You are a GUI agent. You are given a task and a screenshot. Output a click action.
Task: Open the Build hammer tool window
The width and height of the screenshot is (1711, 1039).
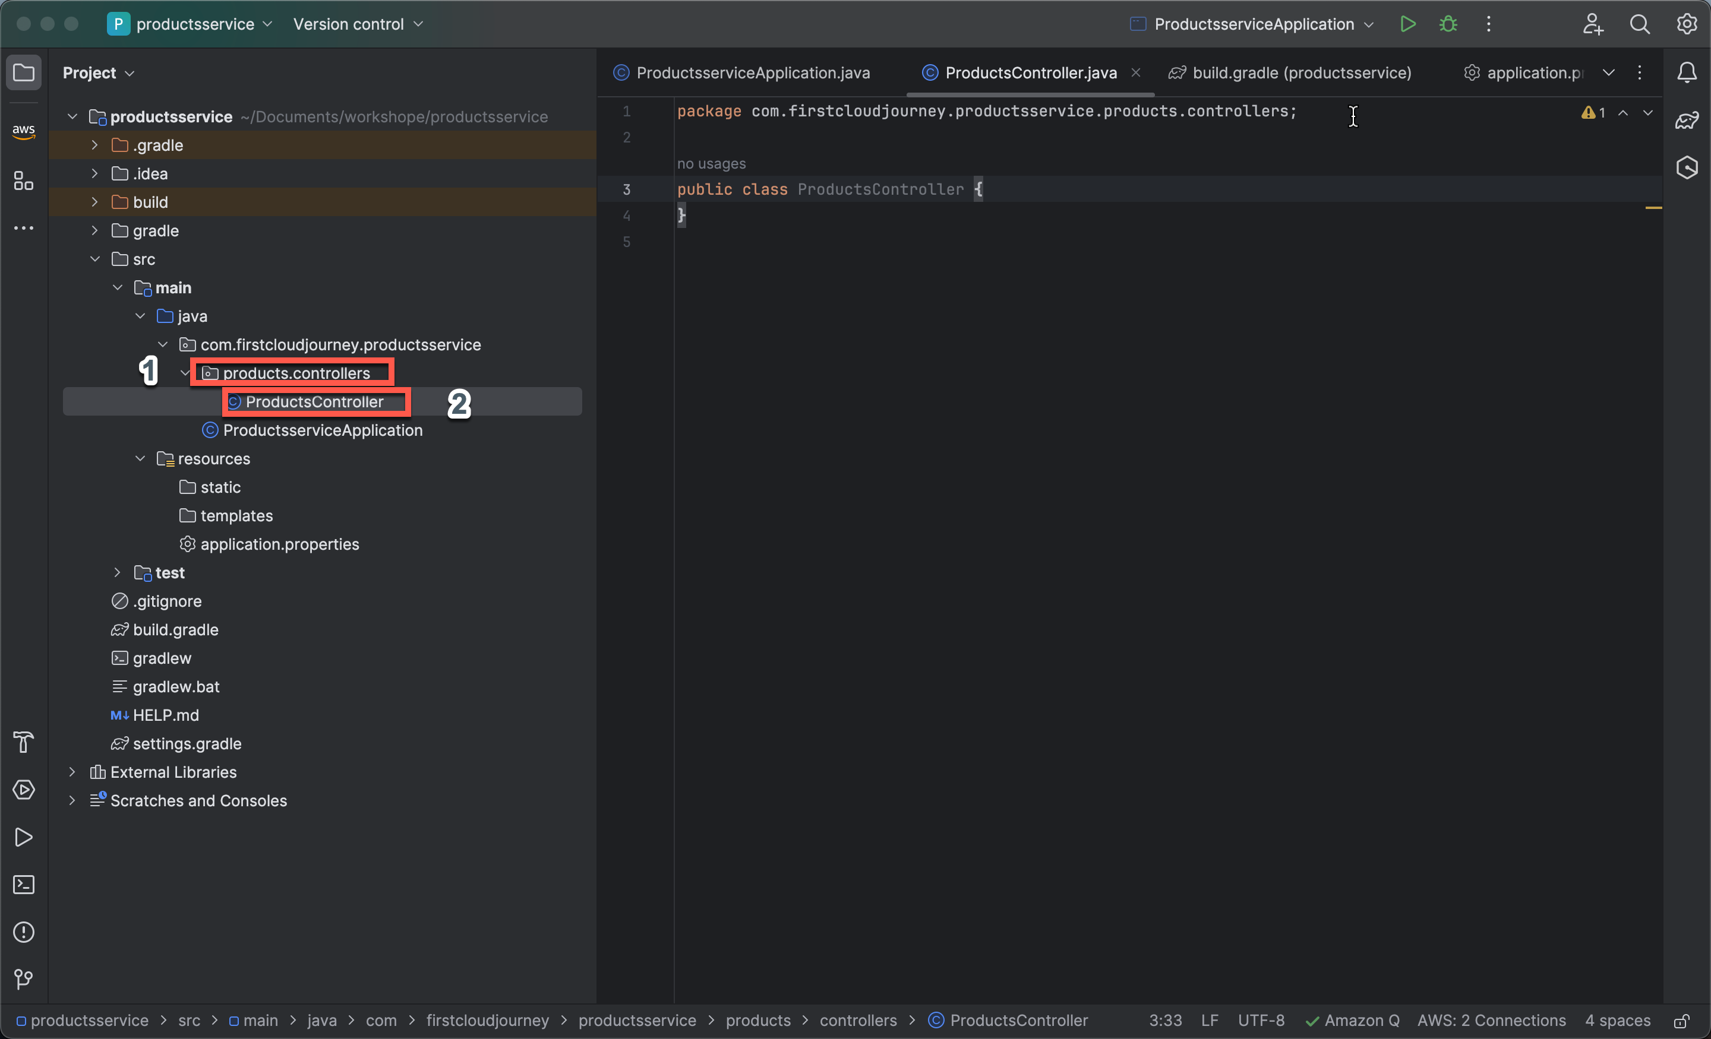pyautogui.click(x=24, y=742)
